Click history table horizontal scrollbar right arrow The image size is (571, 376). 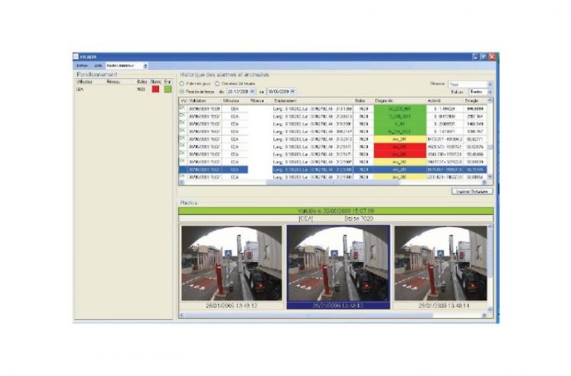(x=484, y=182)
